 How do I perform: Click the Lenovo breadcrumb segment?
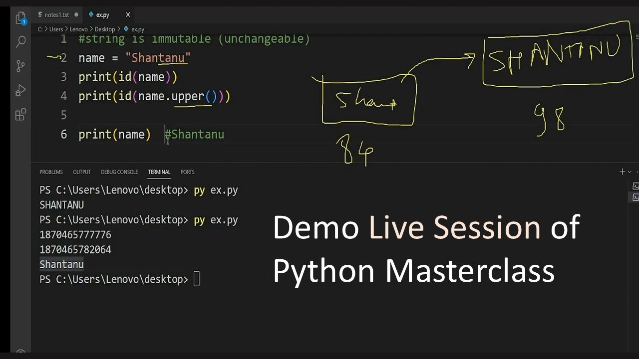click(x=78, y=29)
